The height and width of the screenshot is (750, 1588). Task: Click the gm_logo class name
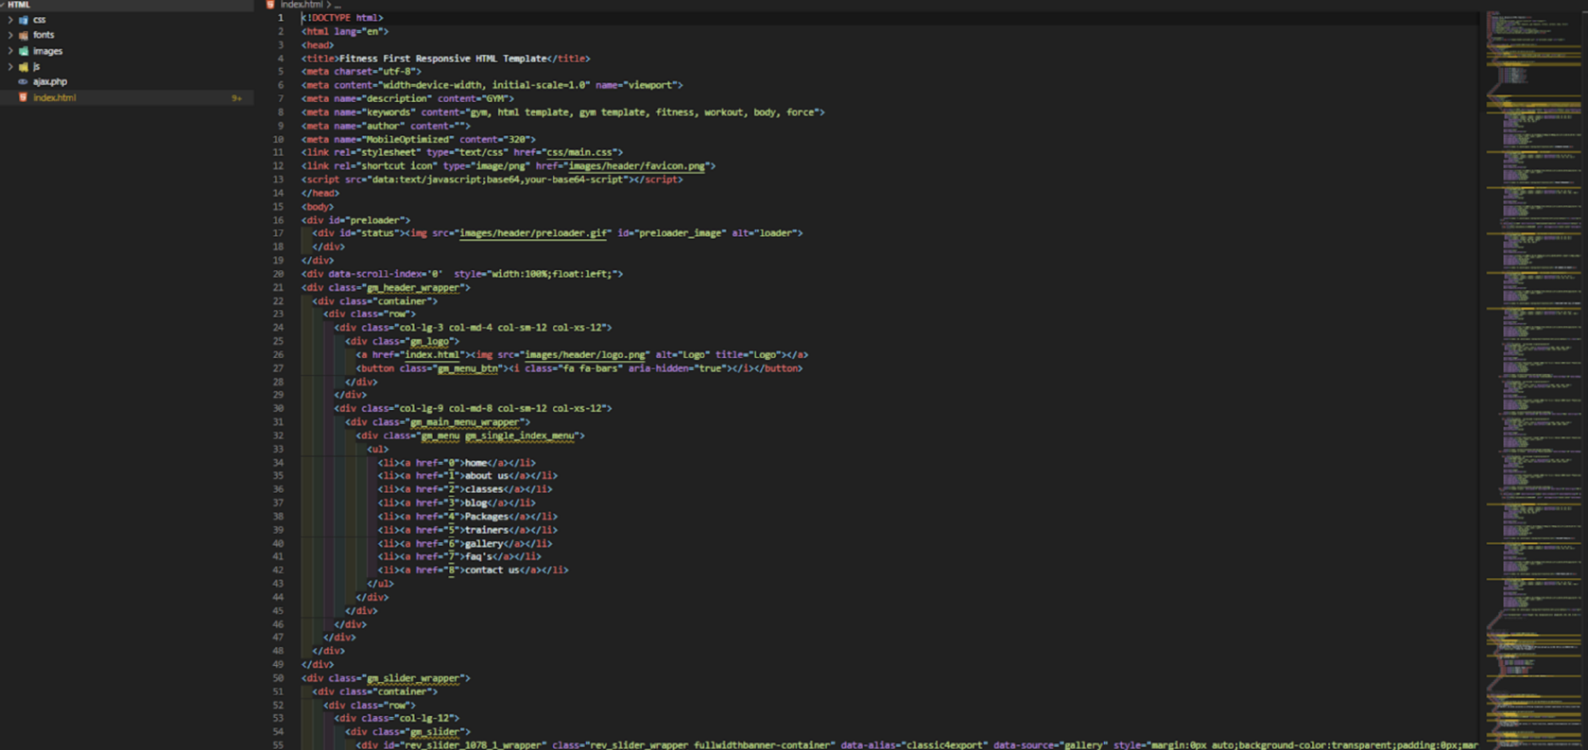coord(431,342)
